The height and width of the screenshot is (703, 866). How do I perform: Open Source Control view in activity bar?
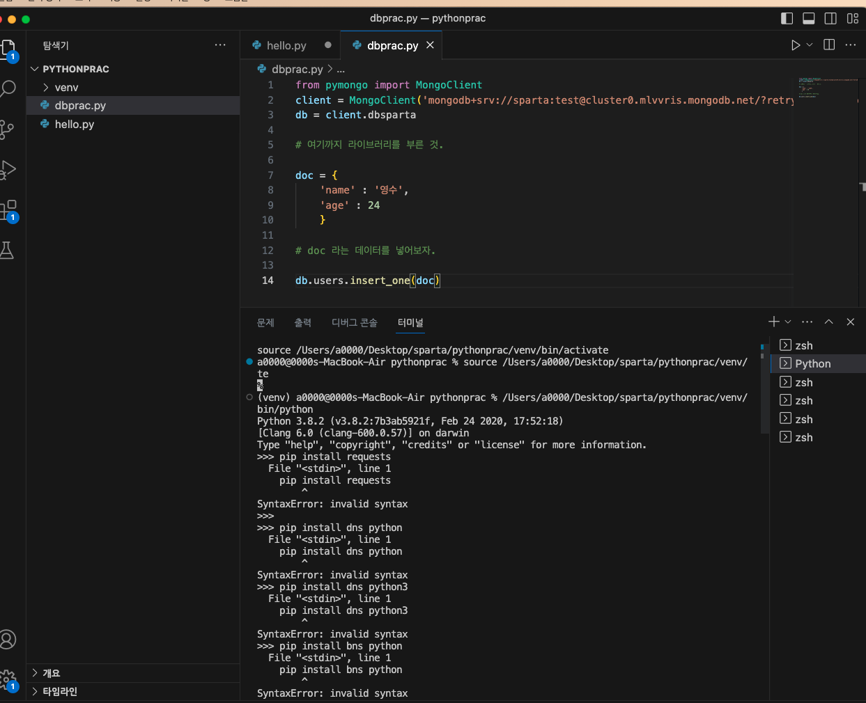click(7, 129)
